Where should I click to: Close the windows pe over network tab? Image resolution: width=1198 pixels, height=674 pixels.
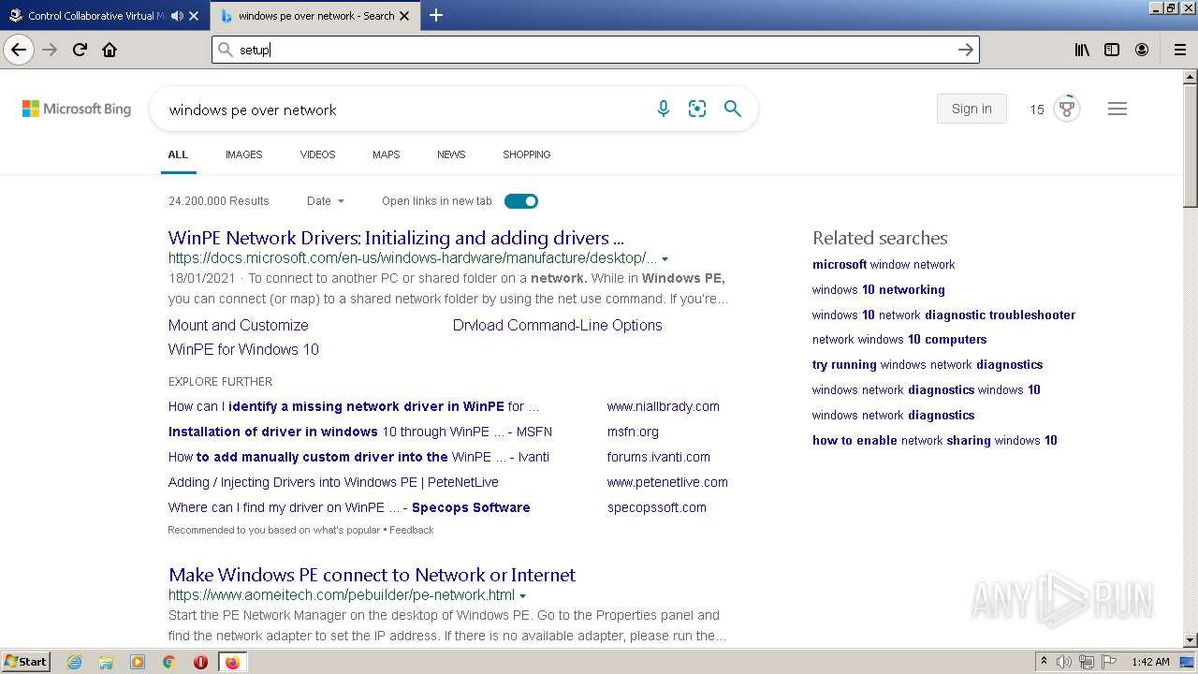(404, 16)
